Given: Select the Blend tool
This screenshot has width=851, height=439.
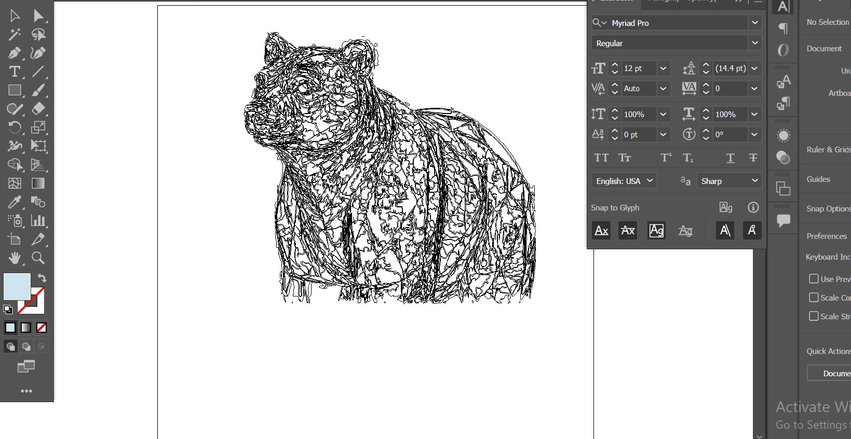Looking at the screenshot, I should click(38, 202).
